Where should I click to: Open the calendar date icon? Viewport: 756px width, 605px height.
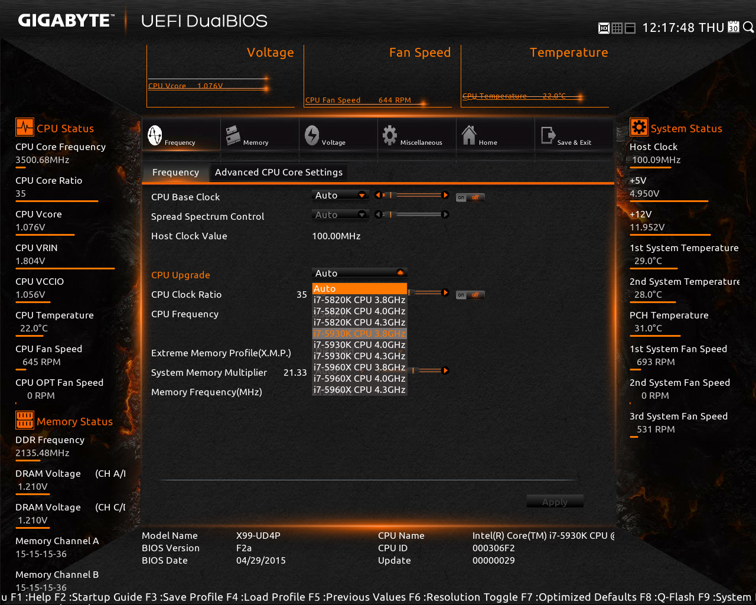(x=734, y=27)
